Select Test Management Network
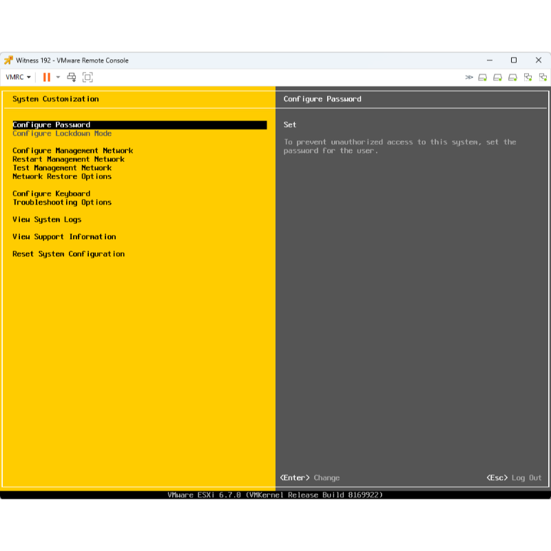Screen dimensions: 551x551 click(62, 168)
